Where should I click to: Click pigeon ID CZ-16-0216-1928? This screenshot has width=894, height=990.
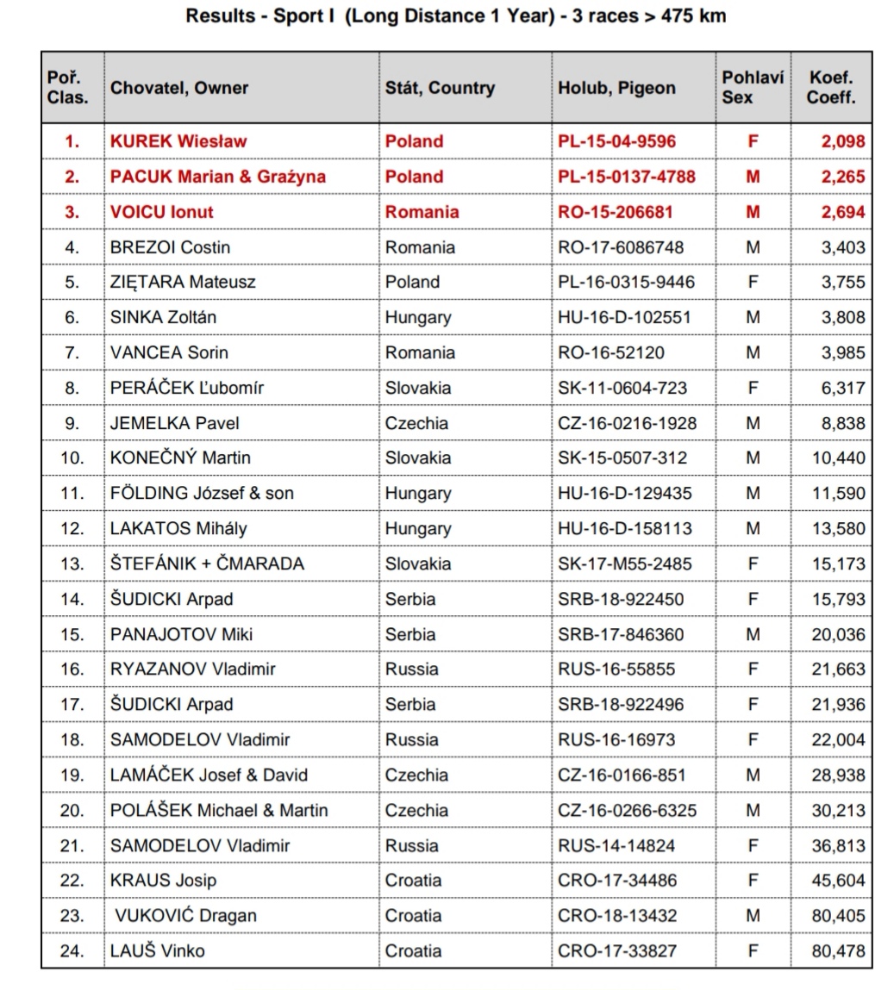coord(627,423)
